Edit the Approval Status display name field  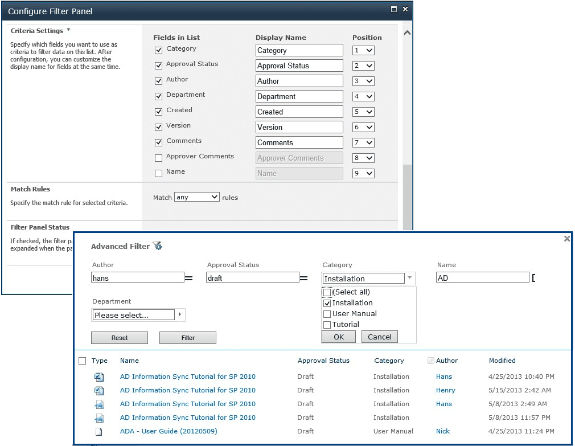coord(299,66)
